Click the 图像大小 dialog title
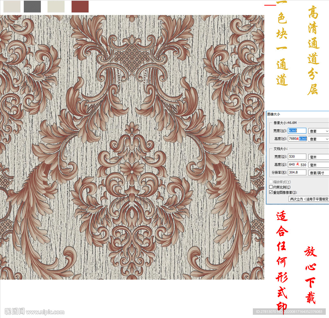This screenshot has height=318, width=329. [274, 114]
